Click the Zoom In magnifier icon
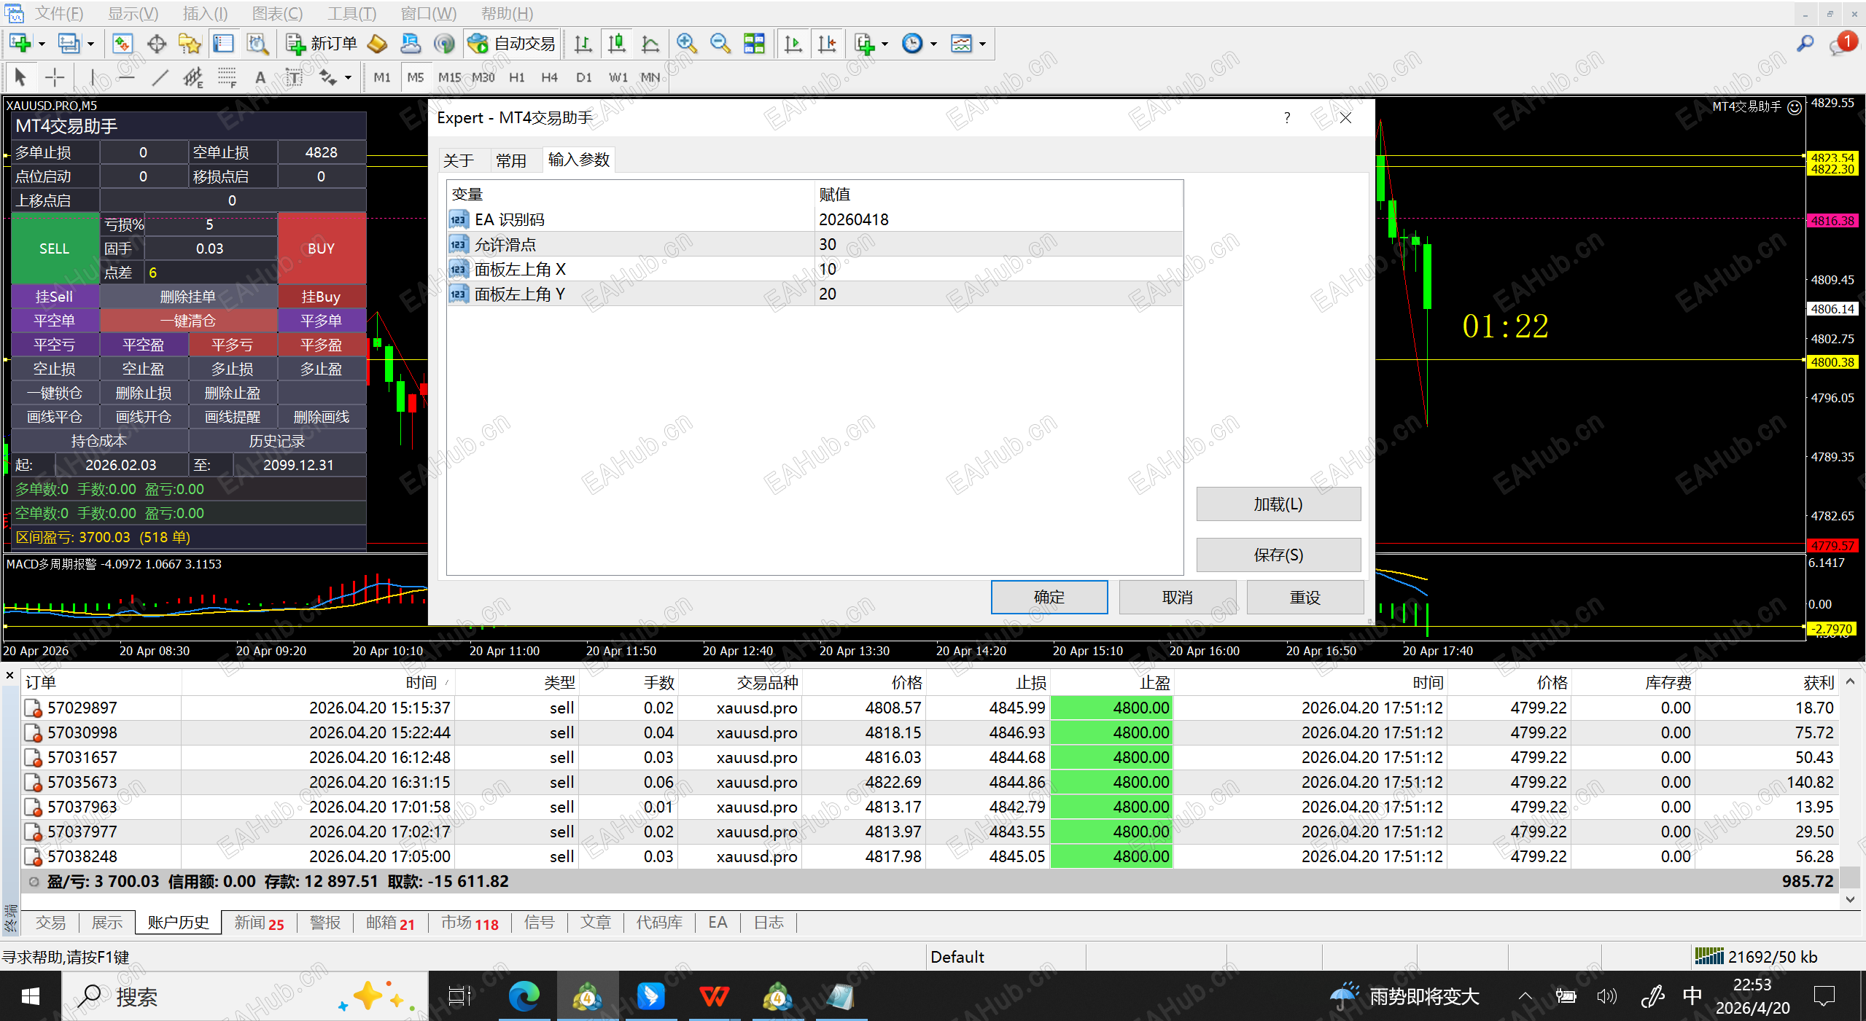 point(686,44)
